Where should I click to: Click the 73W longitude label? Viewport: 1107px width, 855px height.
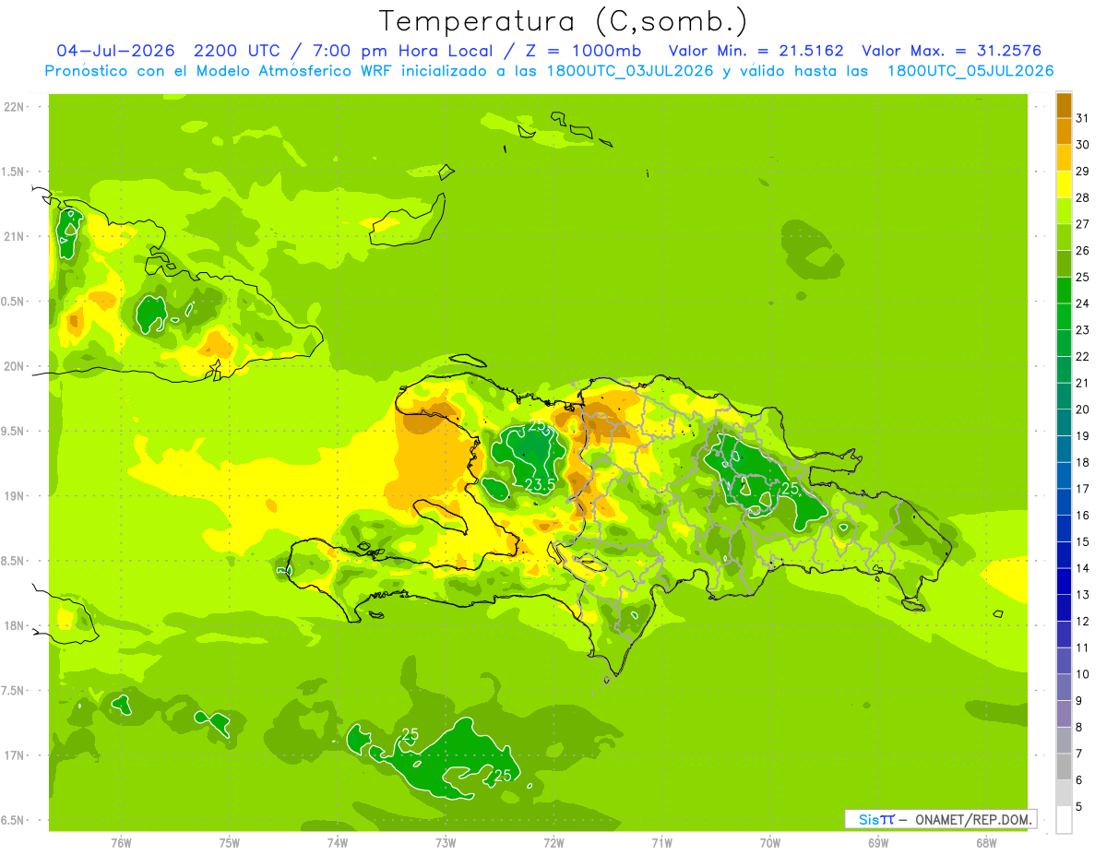(x=446, y=842)
